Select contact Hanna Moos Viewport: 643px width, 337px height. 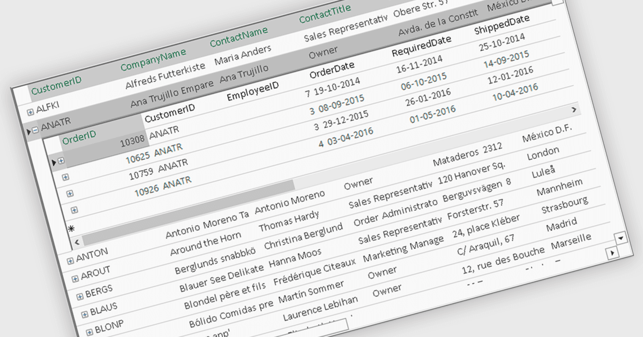[295, 258]
